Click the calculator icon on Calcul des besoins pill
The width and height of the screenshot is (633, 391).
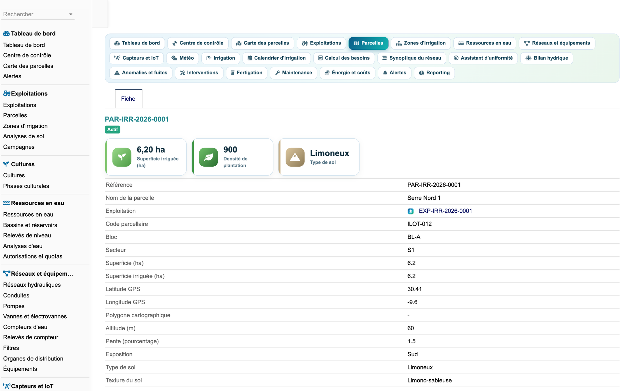point(320,58)
